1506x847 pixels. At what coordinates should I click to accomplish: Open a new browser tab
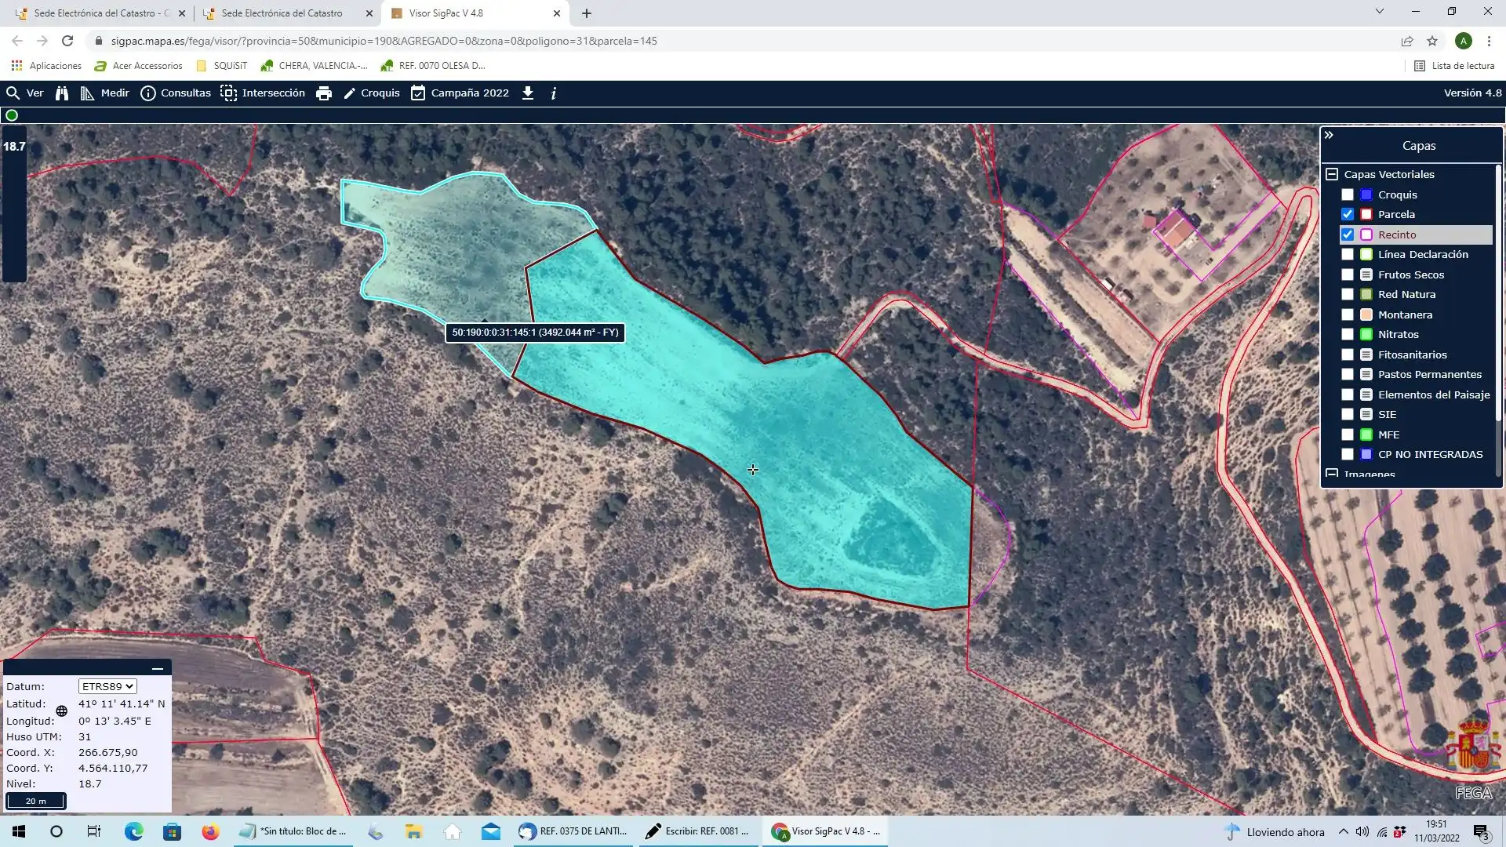point(587,13)
